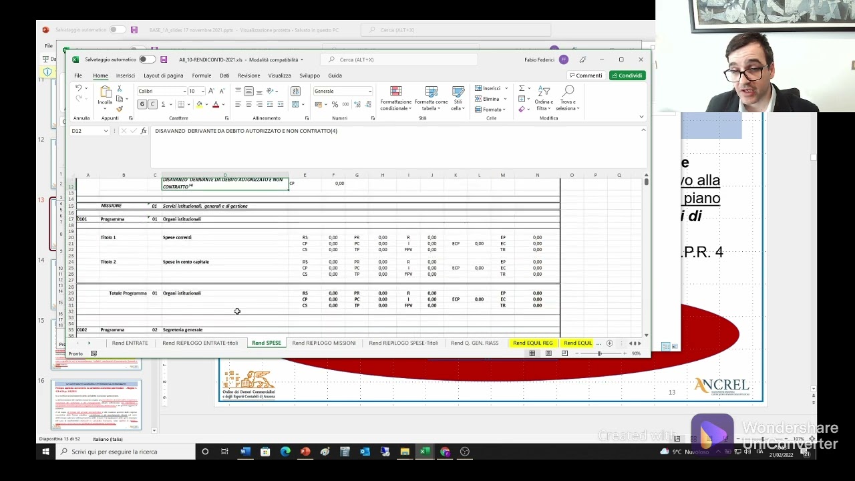Click the Windows Start button
The width and height of the screenshot is (855, 481).
click(x=45, y=452)
